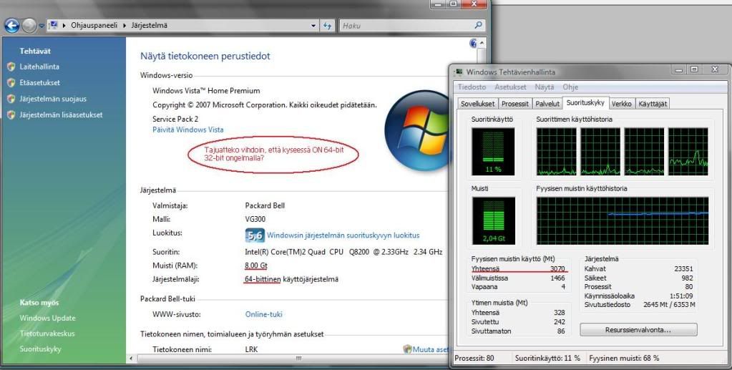Click the first CPU core history graph
732x370 pixels.
click(557, 152)
